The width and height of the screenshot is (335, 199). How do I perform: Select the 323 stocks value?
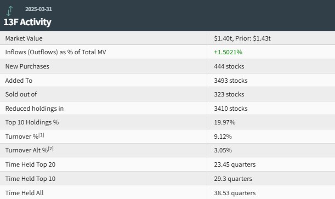pos(229,94)
